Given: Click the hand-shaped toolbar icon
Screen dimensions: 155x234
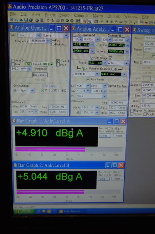Looking at the screenshot, I should point(116,22).
